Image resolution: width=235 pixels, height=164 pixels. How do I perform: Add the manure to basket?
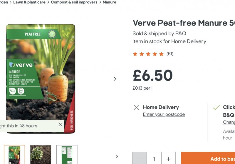(208, 159)
